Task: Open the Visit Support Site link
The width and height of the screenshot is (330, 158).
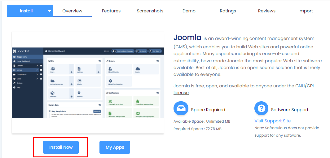Action: [x=273, y=121]
